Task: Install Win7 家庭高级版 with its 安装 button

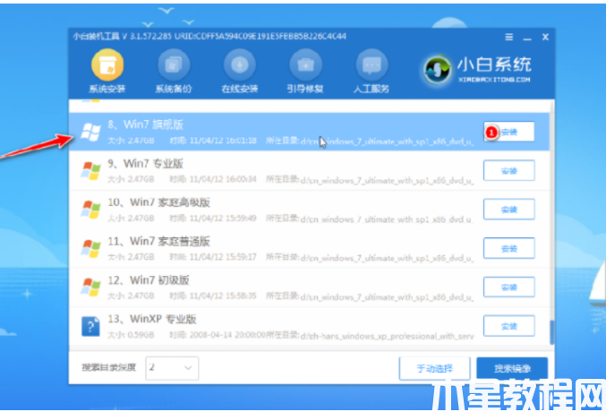Action: 509,210
